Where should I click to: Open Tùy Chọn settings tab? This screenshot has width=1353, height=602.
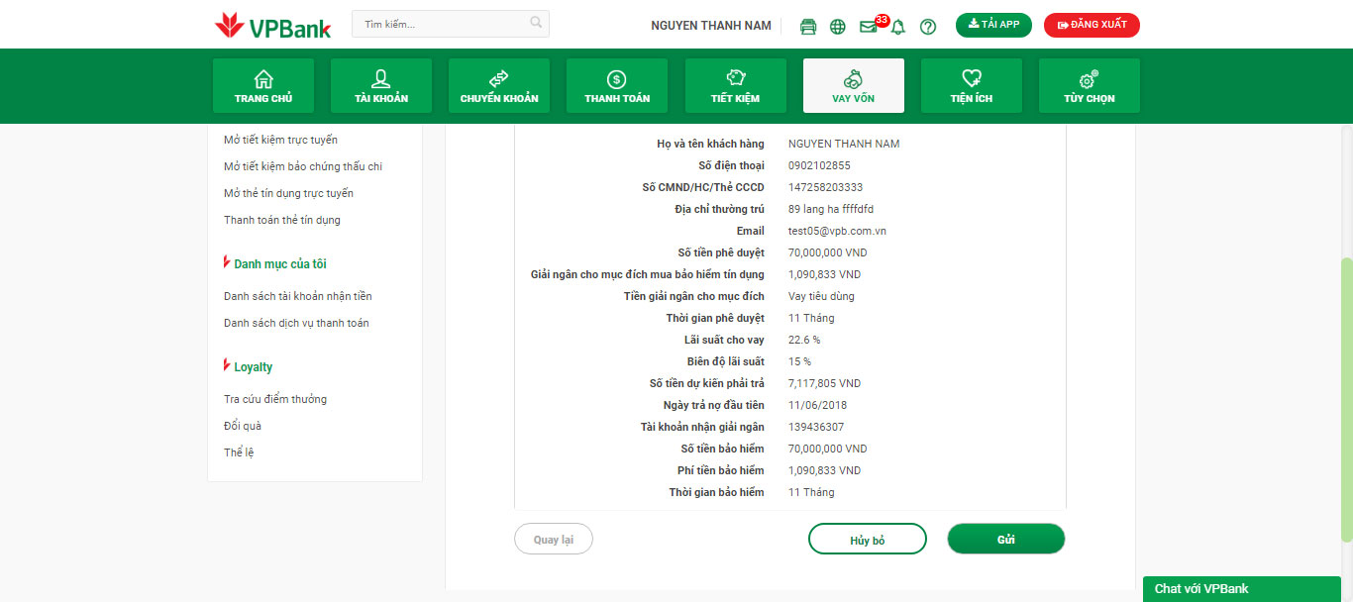pyautogui.click(x=1089, y=86)
